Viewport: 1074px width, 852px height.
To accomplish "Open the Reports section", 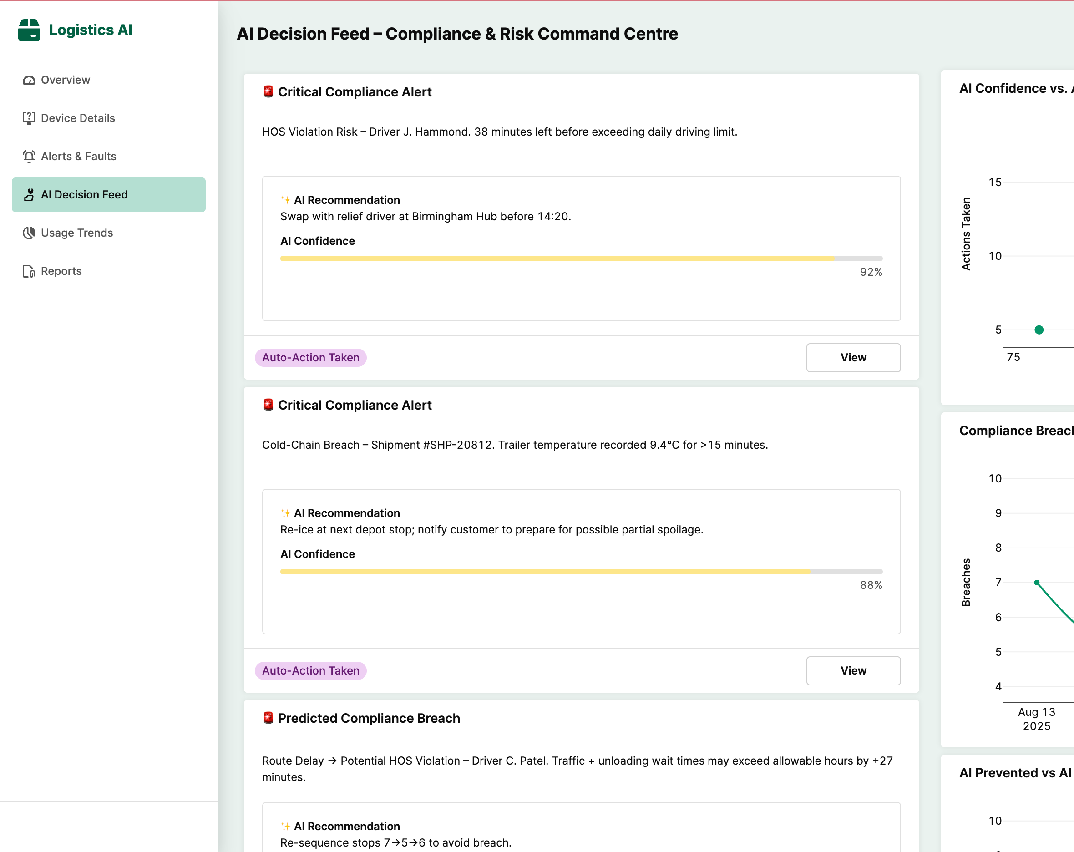I will [x=61, y=271].
